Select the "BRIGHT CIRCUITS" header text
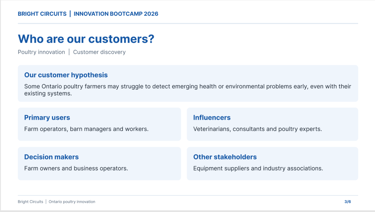Viewport: 375px width, 212px height. click(42, 14)
